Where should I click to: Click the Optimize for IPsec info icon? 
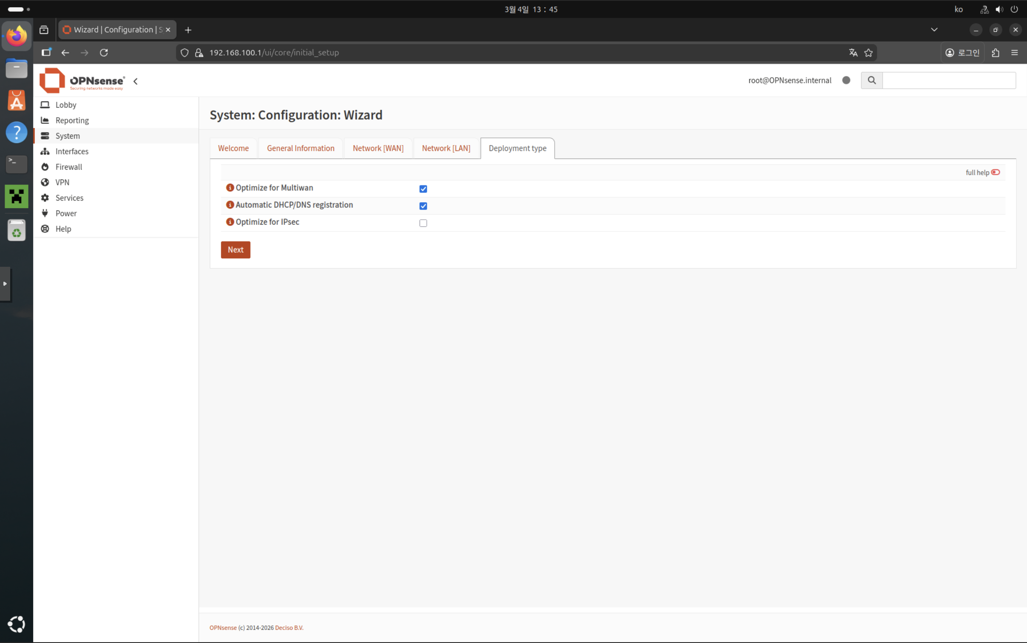tap(230, 221)
